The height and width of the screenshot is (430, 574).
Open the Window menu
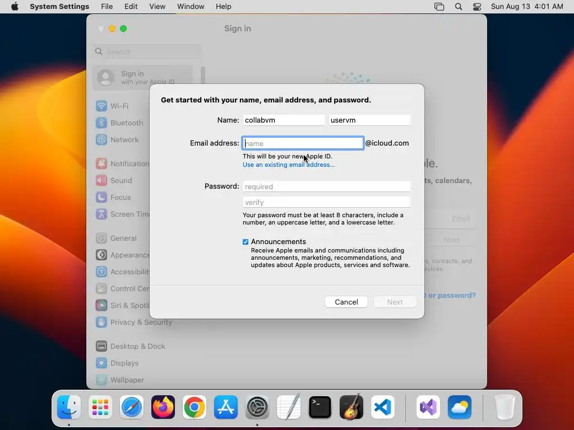coord(191,7)
